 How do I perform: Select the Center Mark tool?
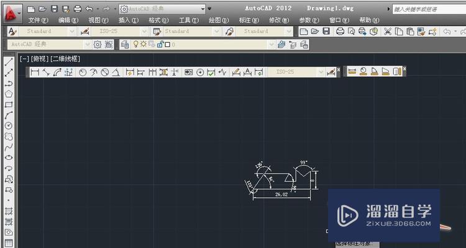tap(200, 72)
